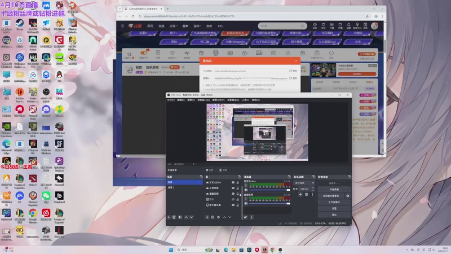This screenshot has height=254, width=451.
Task: Open Steam desktop shortcut
Action: click(x=20, y=24)
